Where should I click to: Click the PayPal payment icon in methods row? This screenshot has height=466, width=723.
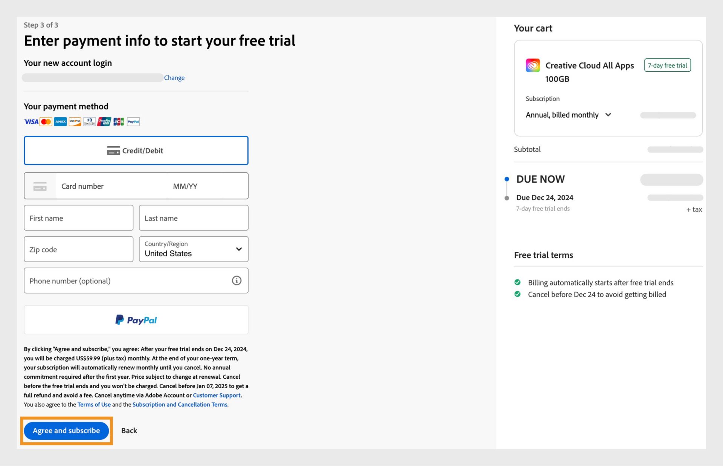pos(133,122)
